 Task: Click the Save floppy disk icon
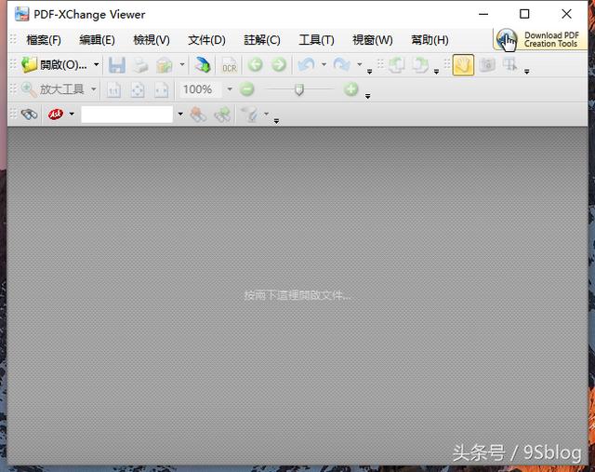click(117, 65)
